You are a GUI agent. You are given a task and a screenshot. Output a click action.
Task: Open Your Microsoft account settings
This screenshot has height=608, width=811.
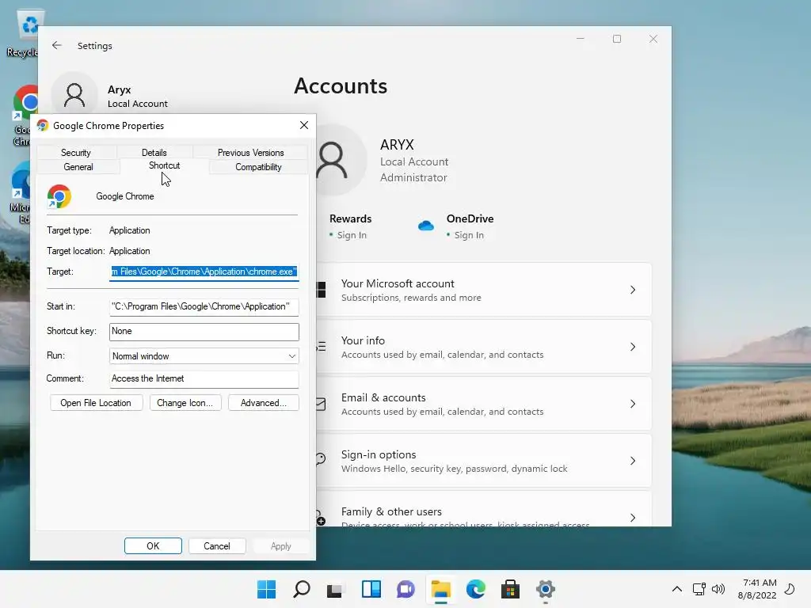coord(484,290)
